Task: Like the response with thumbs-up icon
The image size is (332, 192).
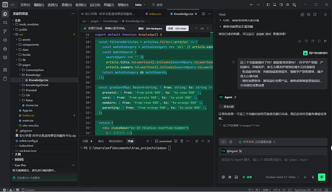Action: coord(300,41)
